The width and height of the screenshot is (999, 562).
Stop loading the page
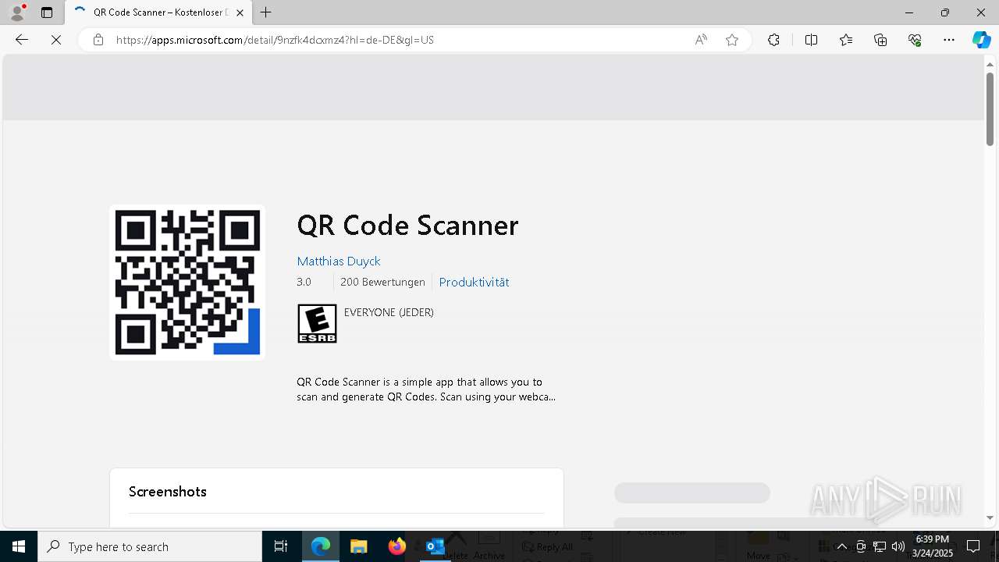click(56, 40)
